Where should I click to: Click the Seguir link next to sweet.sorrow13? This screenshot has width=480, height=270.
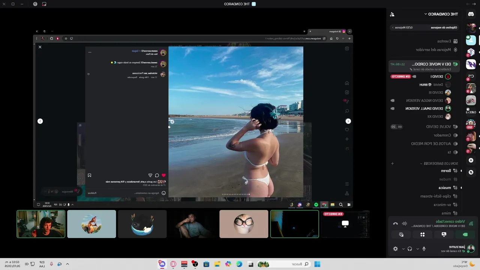(135, 51)
